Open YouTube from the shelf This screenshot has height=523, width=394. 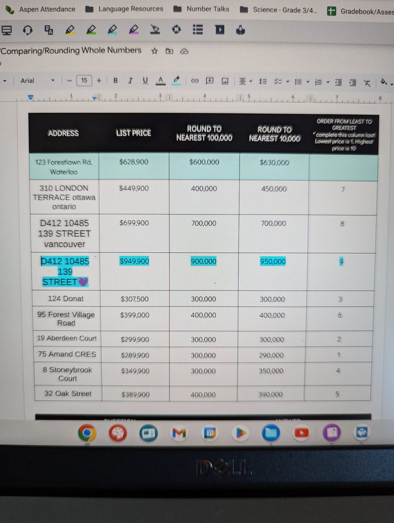pos(301,433)
